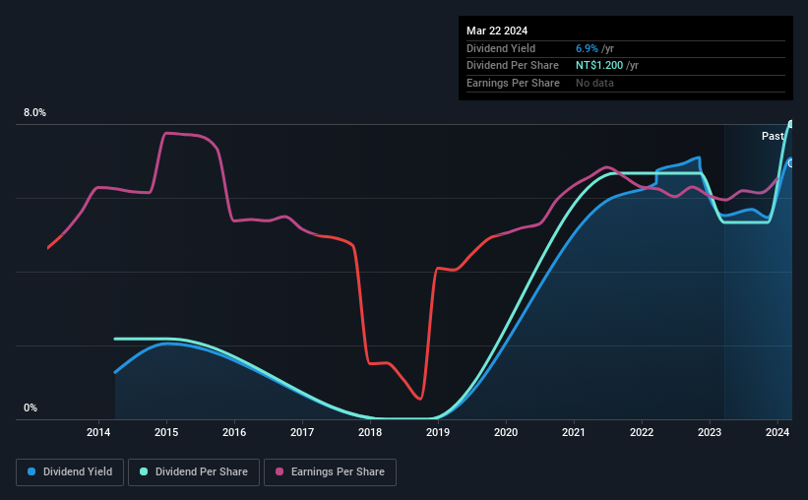Image resolution: width=808 pixels, height=500 pixels.
Task: Select the 2016 x-axis label
Action: click(234, 432)
